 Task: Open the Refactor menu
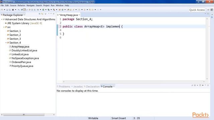[21, 5]
